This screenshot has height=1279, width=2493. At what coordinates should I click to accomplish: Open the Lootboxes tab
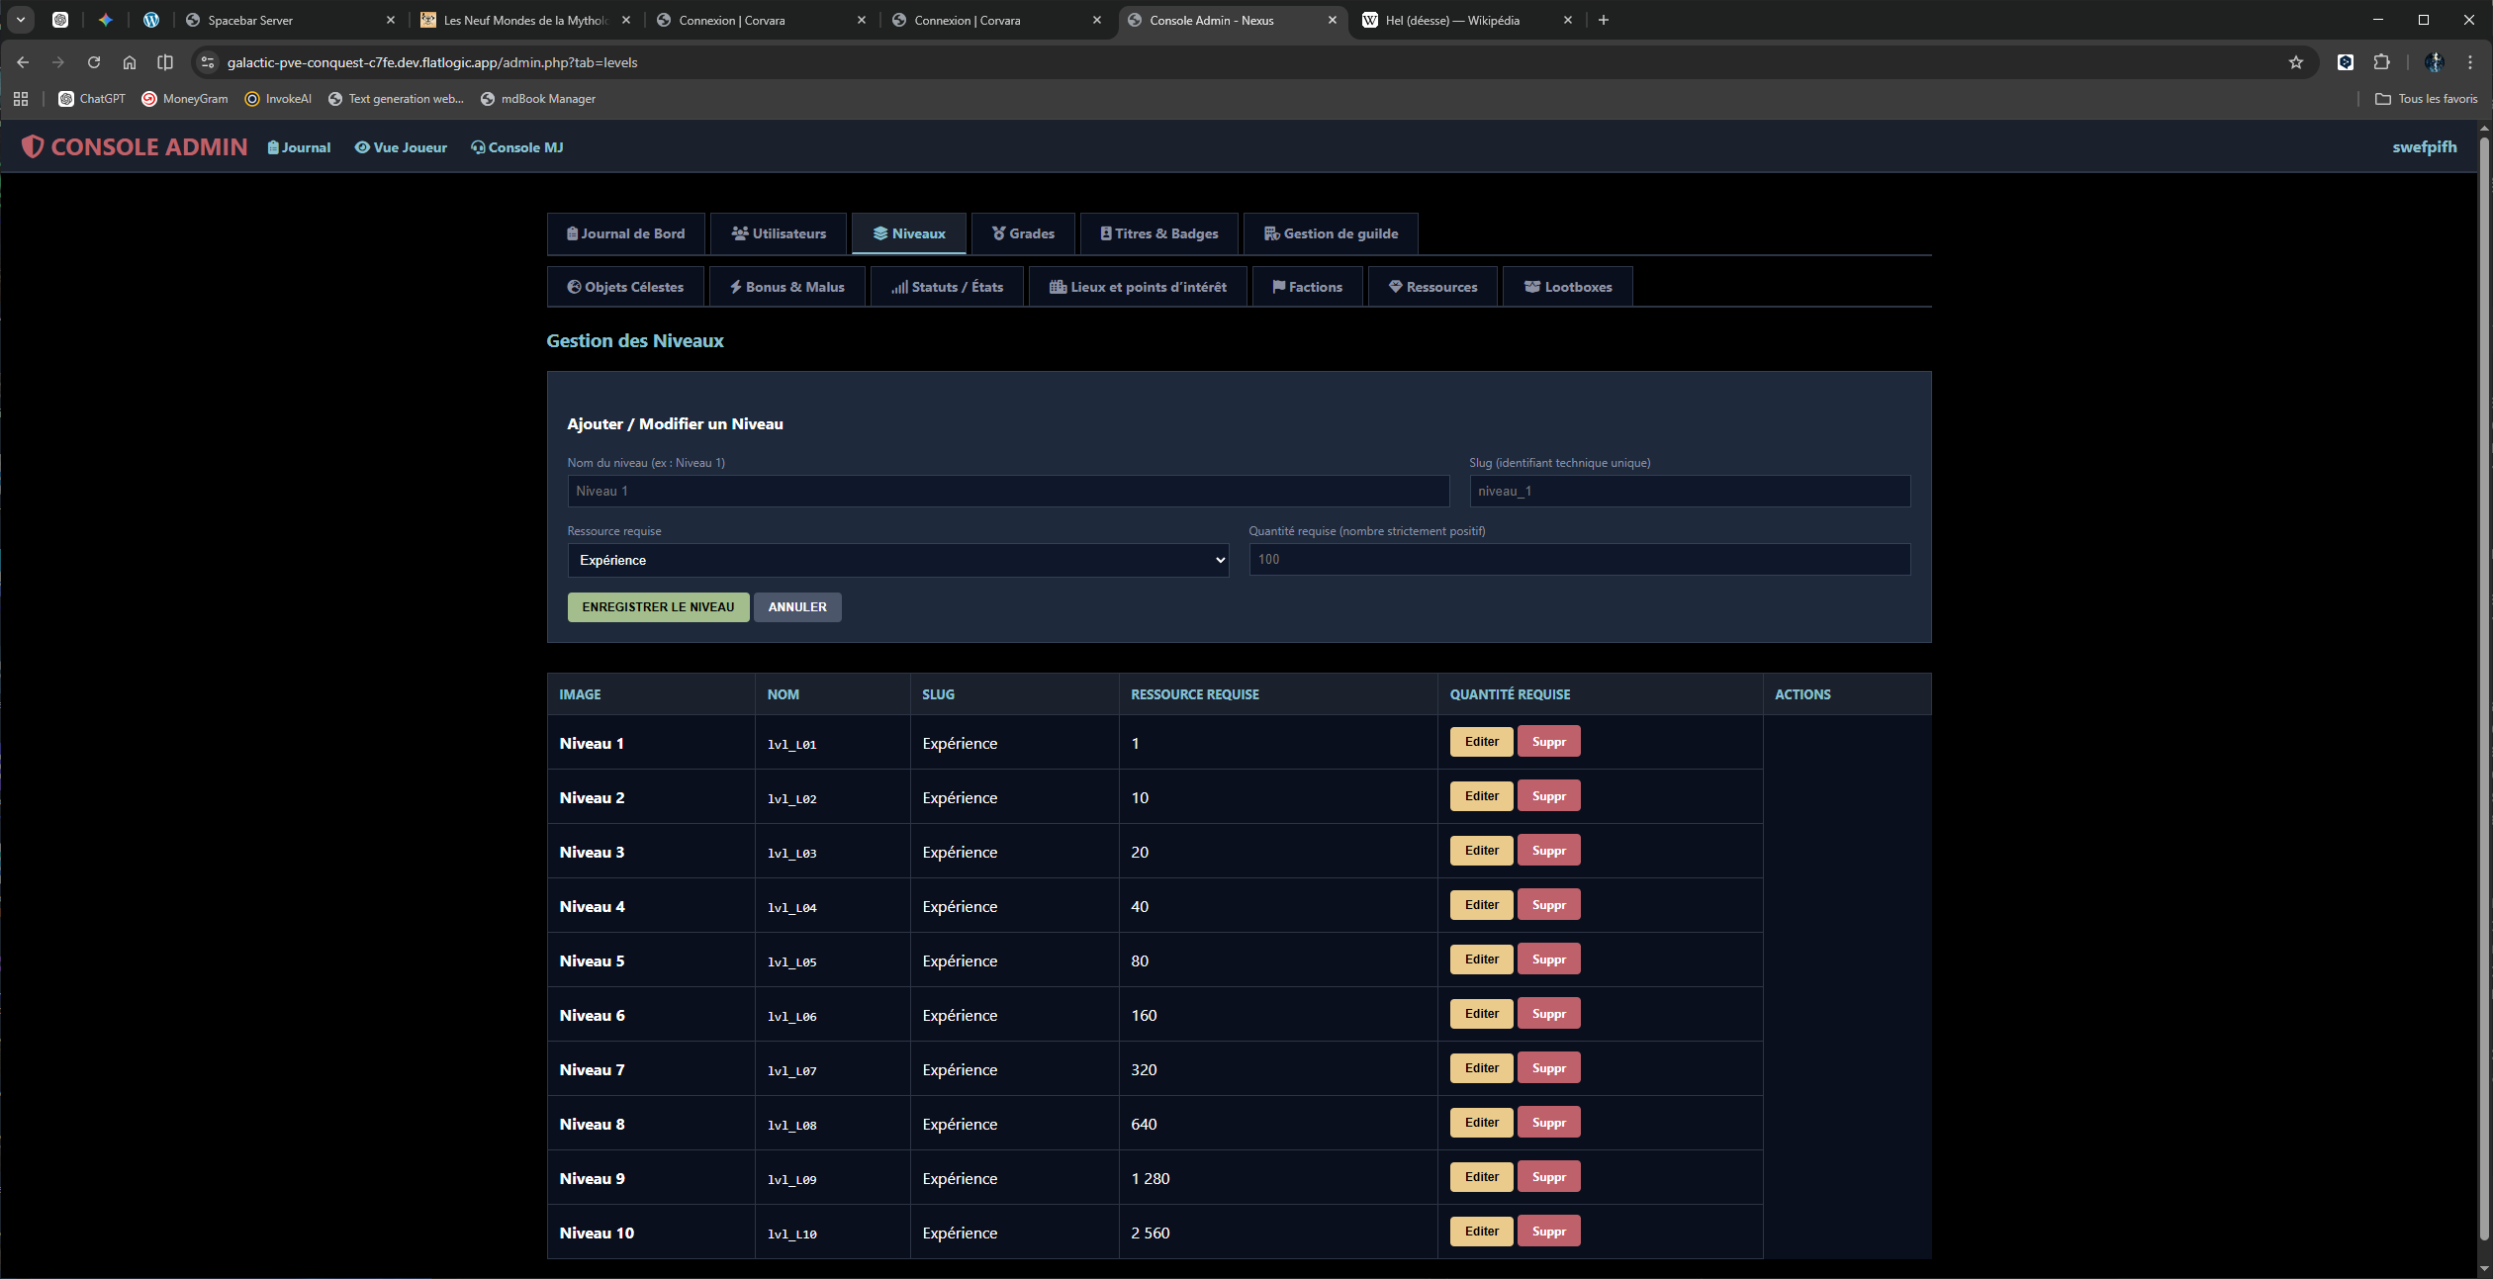pyautogui.click(x=1567, y=287)
